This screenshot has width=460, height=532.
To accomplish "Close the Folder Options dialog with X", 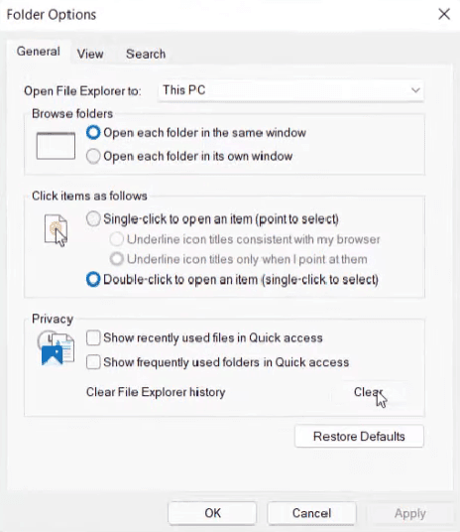I will (444, 14).
